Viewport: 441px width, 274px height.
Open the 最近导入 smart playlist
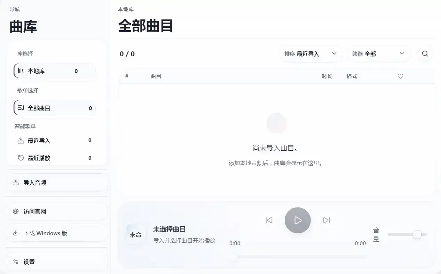coord(55,141)
